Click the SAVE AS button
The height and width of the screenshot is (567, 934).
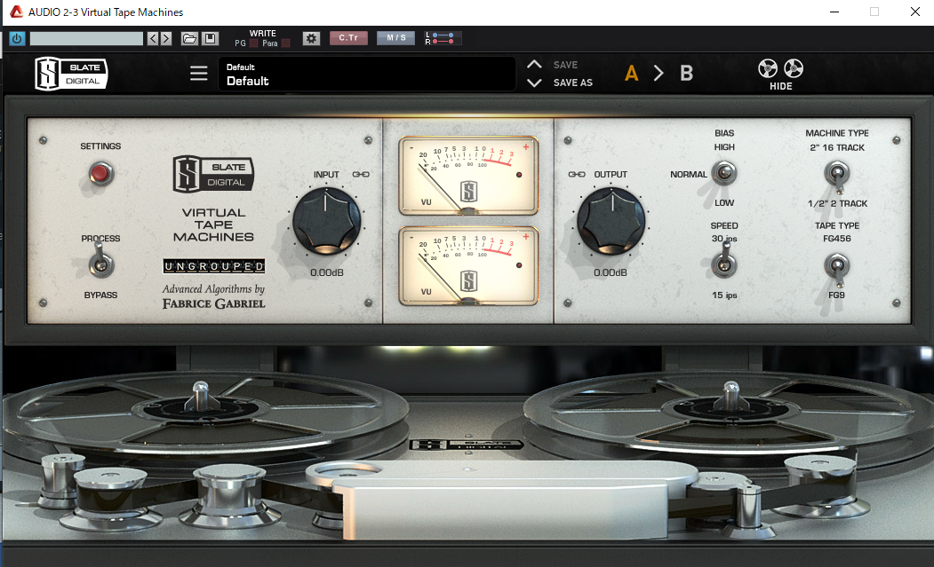[573, 83]
